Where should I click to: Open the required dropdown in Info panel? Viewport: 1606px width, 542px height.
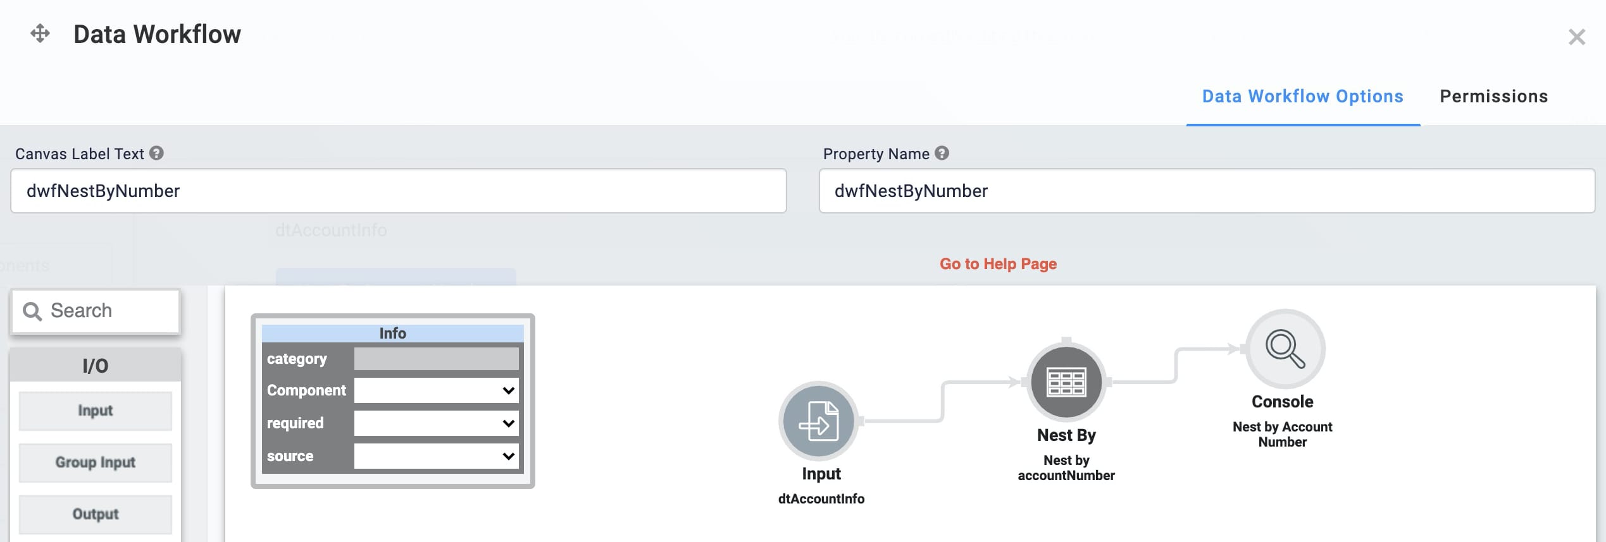436,423
